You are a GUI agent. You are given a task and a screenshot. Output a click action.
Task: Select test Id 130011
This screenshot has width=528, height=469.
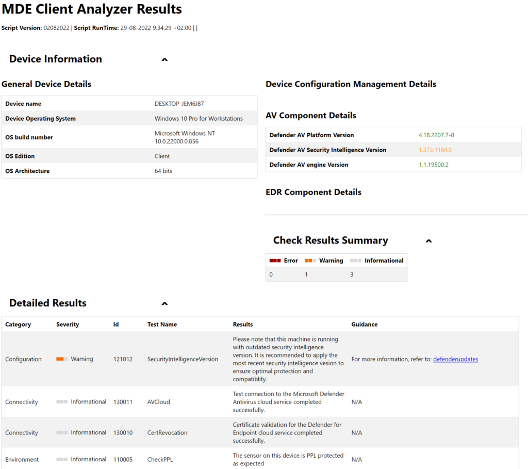tap(123, 402)
